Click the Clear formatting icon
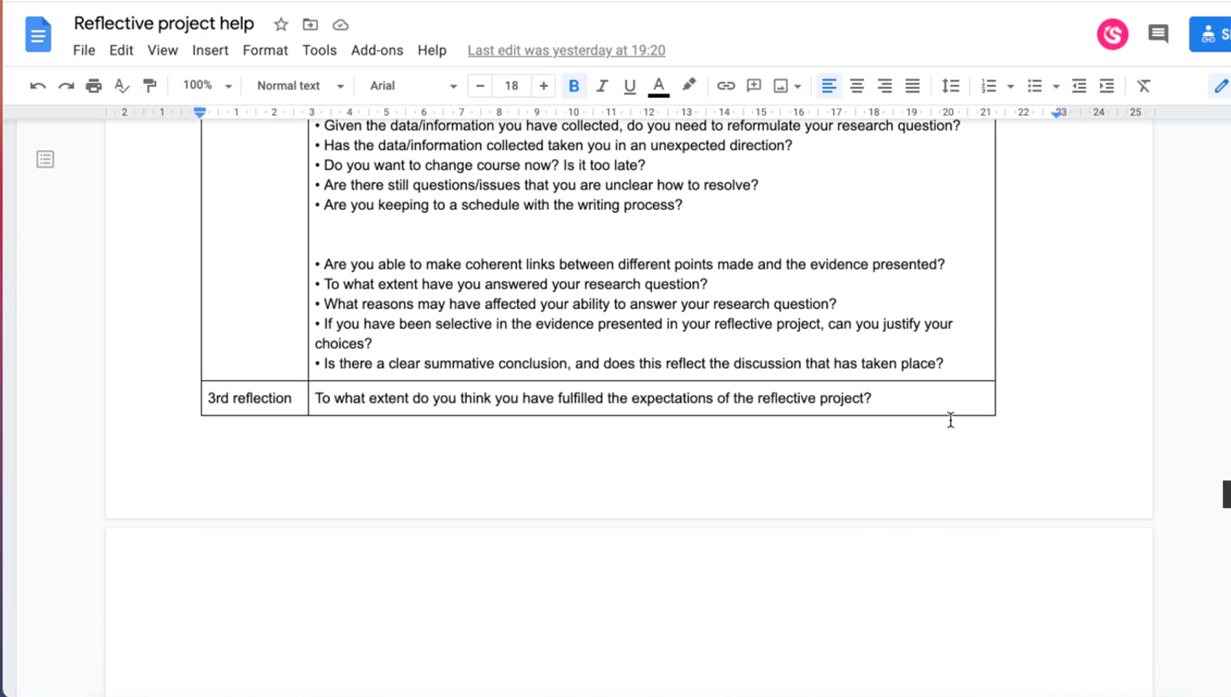This screenshot has width=1231, height=697. coord(1143,86)
